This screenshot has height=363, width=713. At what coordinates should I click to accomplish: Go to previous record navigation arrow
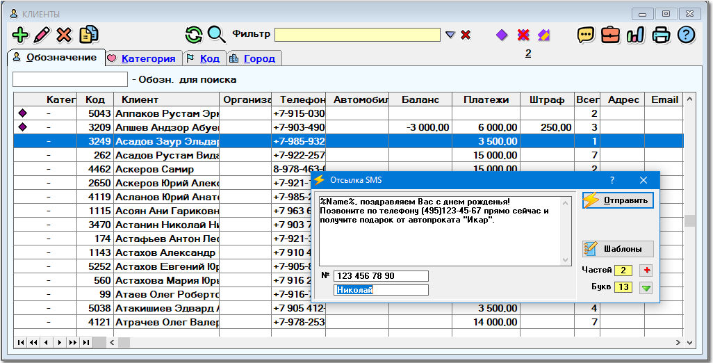[47, 343]
